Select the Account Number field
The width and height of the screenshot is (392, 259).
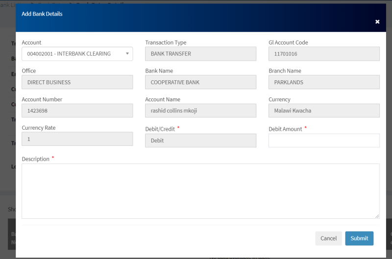77,111
